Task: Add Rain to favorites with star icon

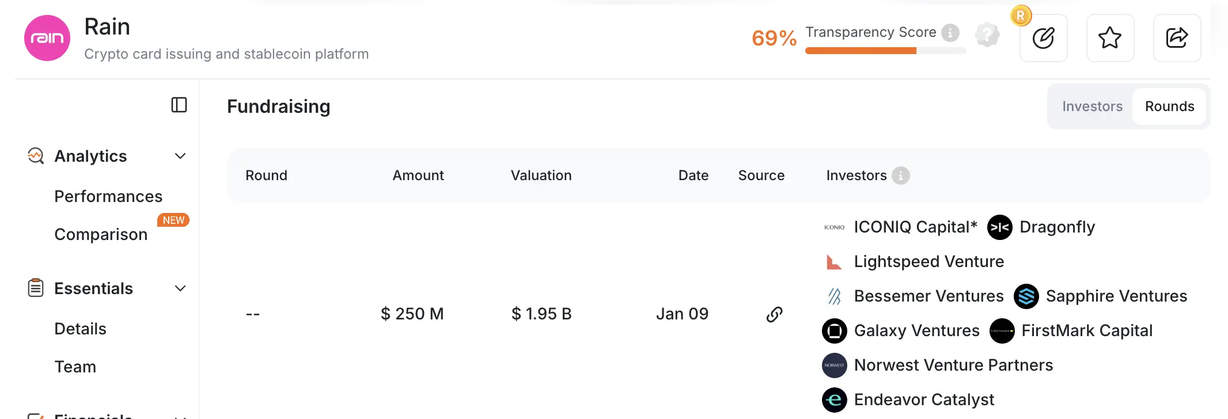Action: [x=1110, y=38]
